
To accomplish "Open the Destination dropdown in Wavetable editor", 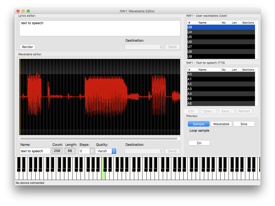I will coord(144,151).
